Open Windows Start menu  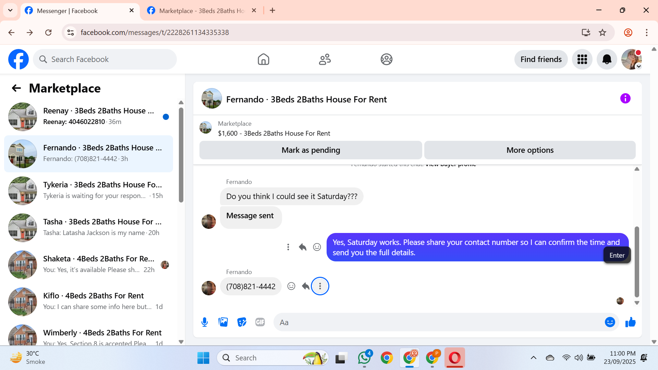[x=203, y=358]
